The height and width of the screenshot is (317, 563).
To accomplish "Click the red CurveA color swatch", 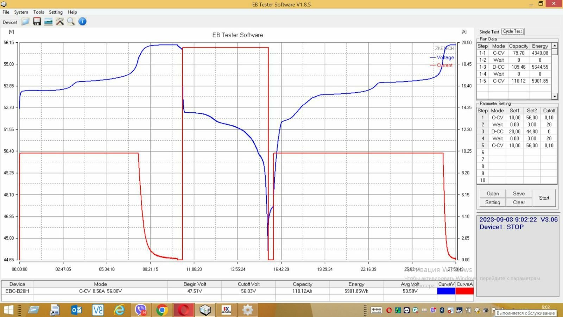I will point(464,291).
